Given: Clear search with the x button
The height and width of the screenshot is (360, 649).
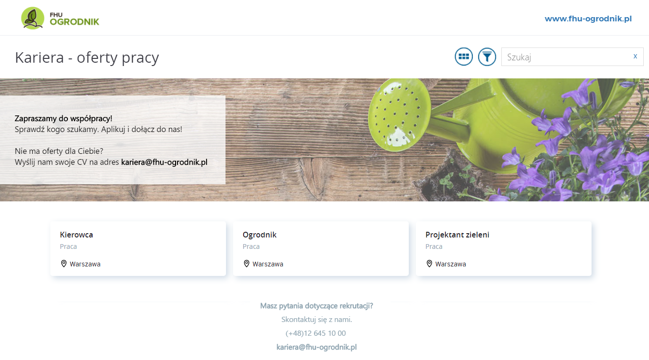Looking at the screenshot, I should [x=635, y=56].
